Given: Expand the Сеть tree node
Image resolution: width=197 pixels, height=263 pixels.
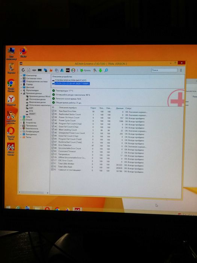Looking at the screenshot, I should coord(21,116).
